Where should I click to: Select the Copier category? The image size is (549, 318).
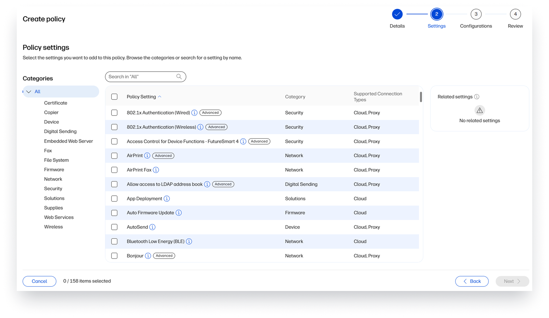[51, 112]
